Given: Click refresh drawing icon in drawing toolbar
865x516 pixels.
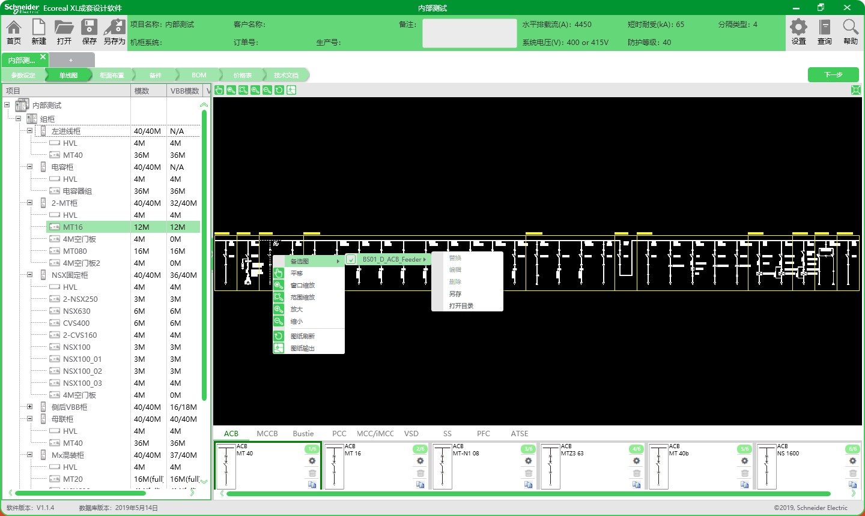Looking at the screenshot, I should (279, 90).
